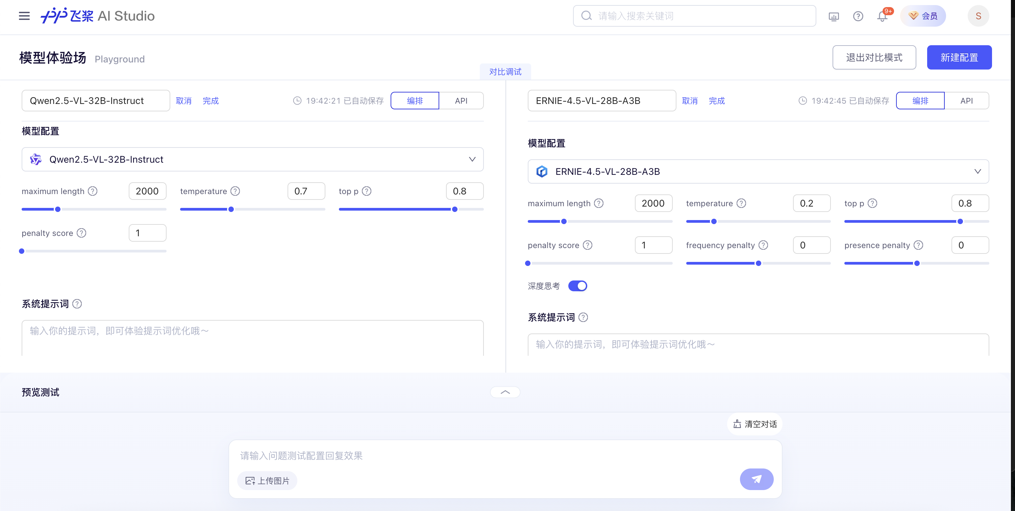This screenshot has height=511, width=1015.
Task: Click the message input field to ask a question
Action: (434, 456)
